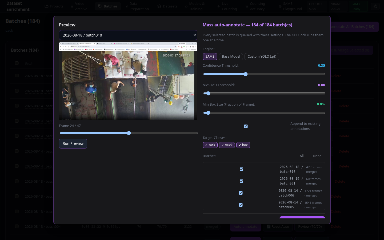Uncheck the 2026-08-19 / batch001 batch

tap(241, 181)
